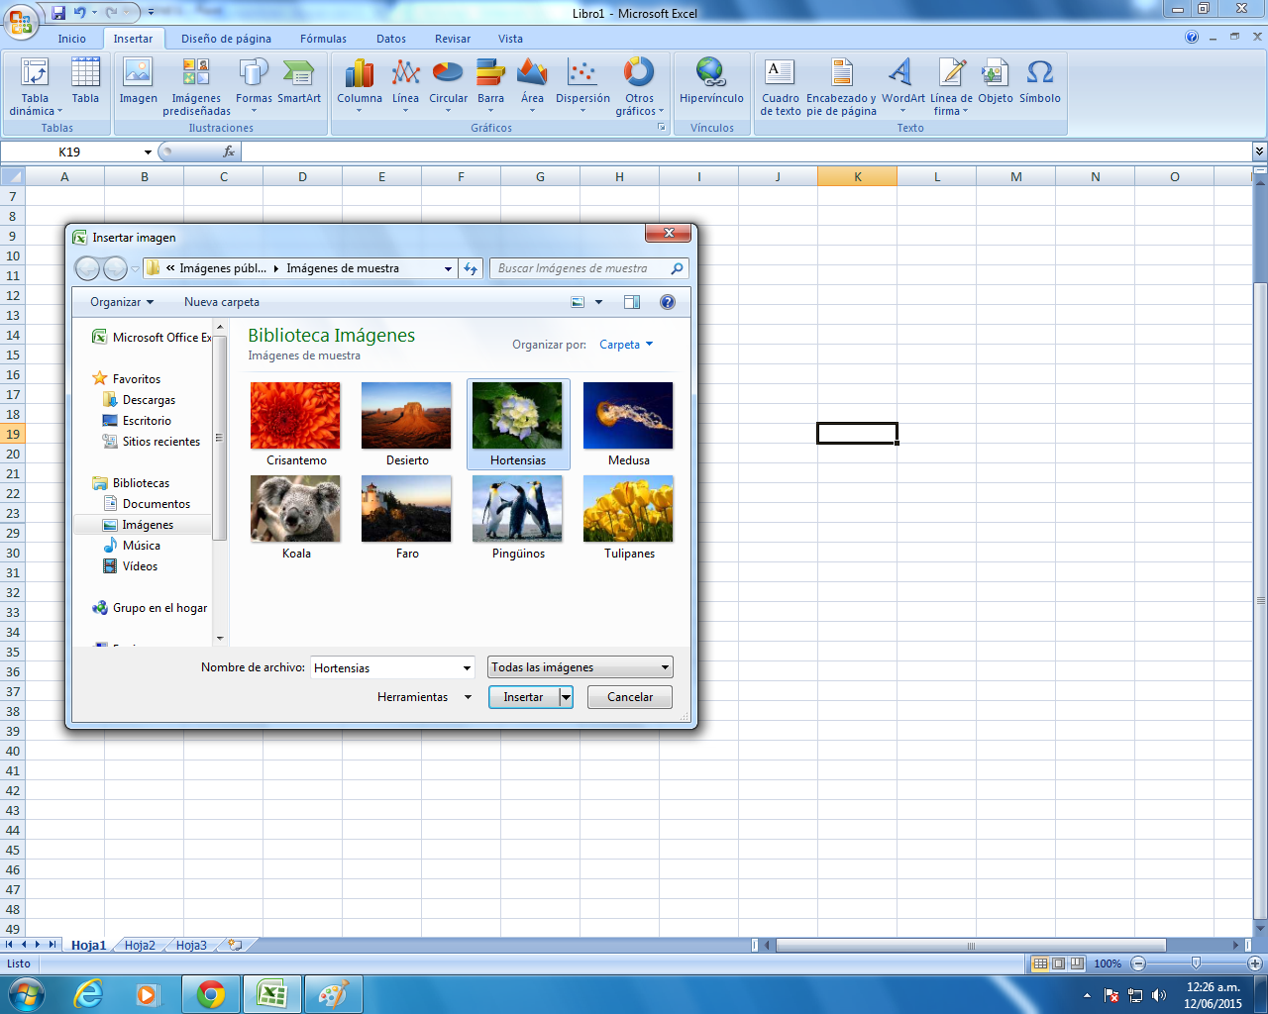
Task: Click the refresh button beside address bar
Action: pyautogui.click(x=471, y=268)
